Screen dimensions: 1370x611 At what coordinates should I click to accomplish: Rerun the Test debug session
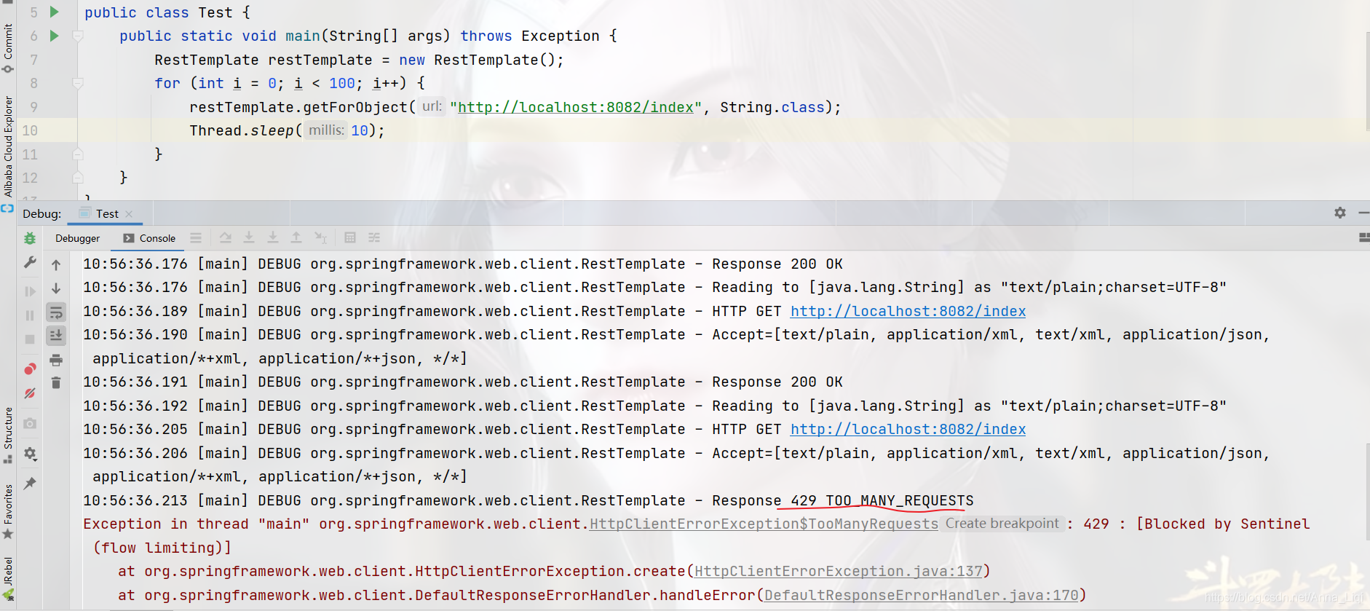coord(30,238)
